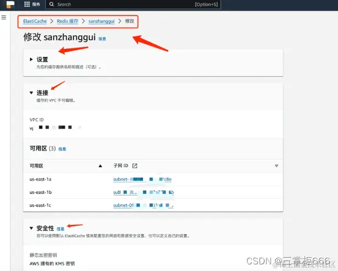Click the magnifier icon in search bar

[51, 4]
